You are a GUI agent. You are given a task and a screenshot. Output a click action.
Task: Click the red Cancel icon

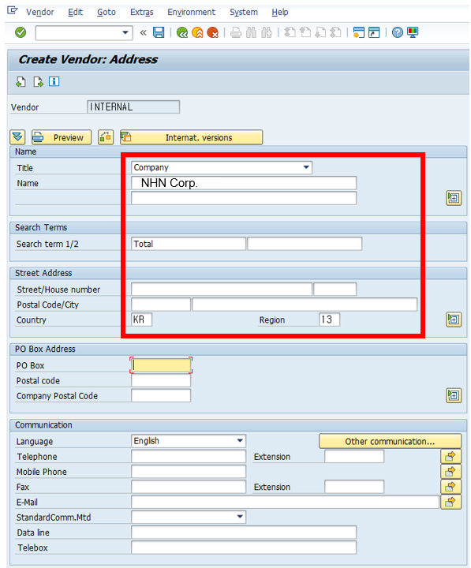pyautogui.click(x=213, y=32)
